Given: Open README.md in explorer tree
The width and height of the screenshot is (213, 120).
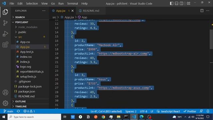Looking at the screenshot, I should pos(30,96).
